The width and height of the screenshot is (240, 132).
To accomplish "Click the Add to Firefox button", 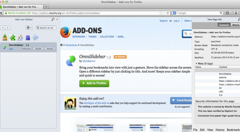I will [x=94, y=83].
